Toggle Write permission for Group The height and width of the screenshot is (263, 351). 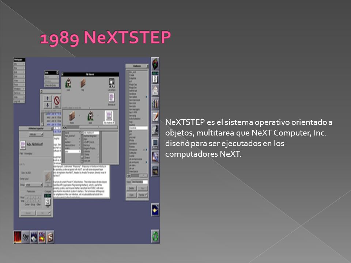click(33, 201)
